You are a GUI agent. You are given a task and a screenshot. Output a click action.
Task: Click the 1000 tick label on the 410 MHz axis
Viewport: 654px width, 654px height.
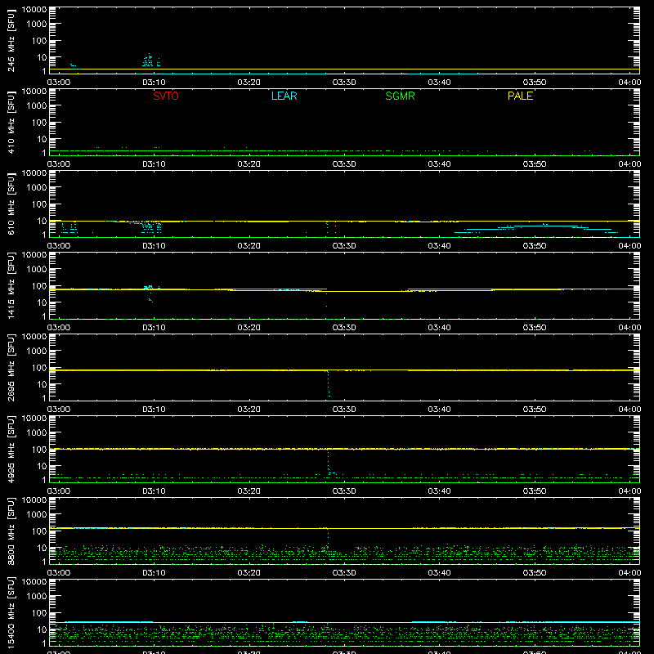37,106
